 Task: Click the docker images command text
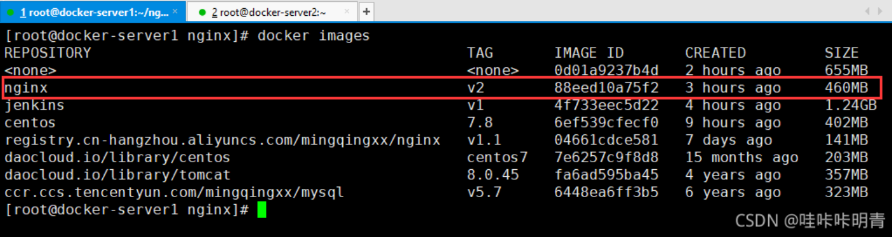314,35
